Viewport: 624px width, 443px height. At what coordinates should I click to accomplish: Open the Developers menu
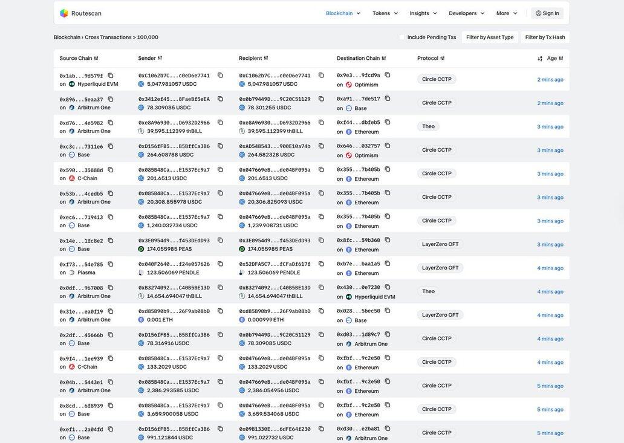[x=466, y=13]
